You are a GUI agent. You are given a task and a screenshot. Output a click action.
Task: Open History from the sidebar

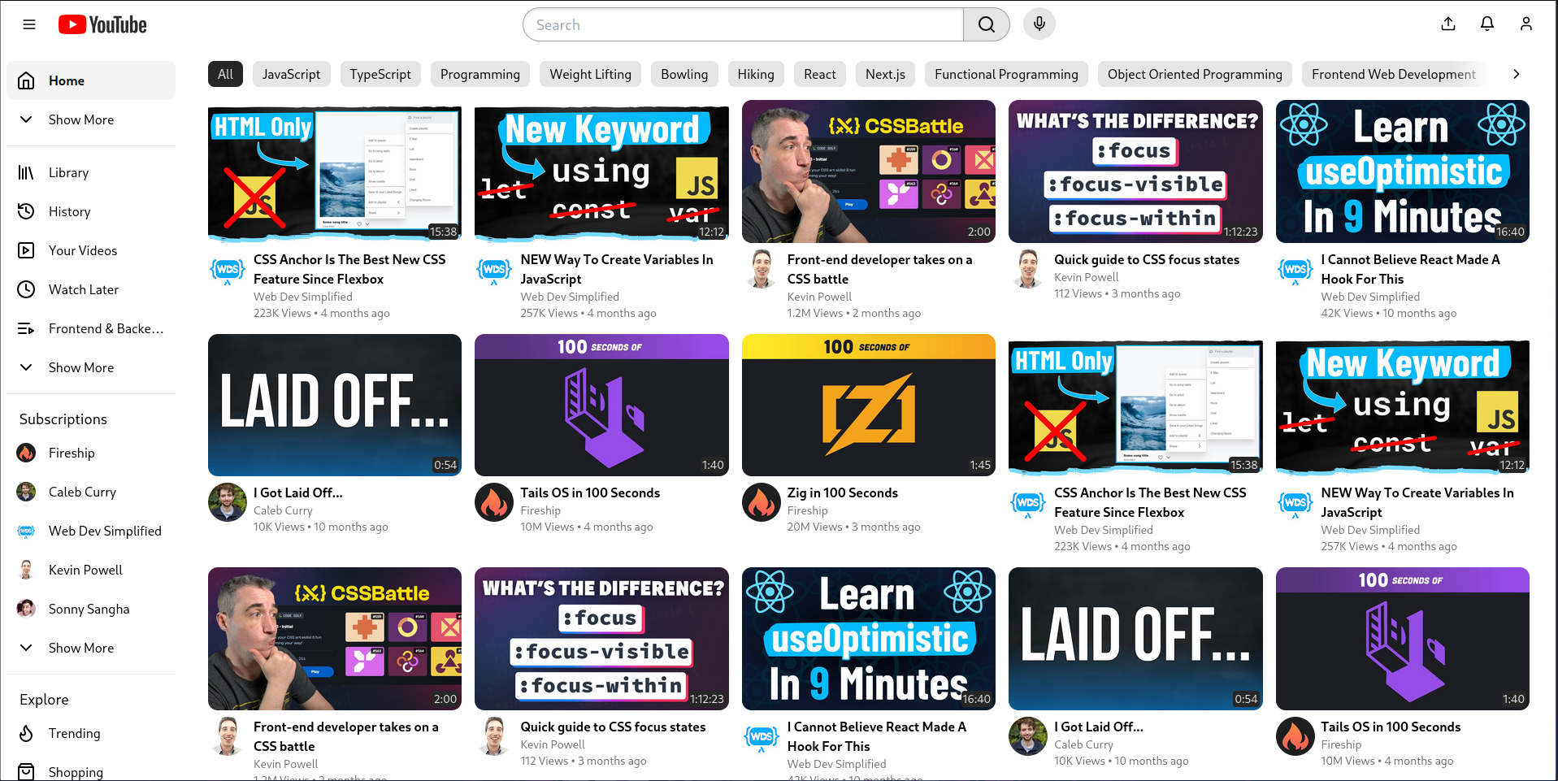[91, 211]
